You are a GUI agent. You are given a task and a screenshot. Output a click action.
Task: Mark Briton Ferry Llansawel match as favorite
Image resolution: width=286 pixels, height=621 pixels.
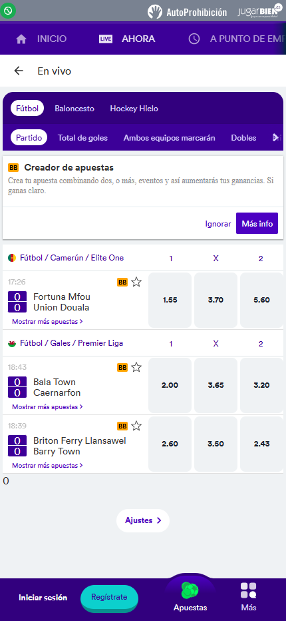(136, 426)
